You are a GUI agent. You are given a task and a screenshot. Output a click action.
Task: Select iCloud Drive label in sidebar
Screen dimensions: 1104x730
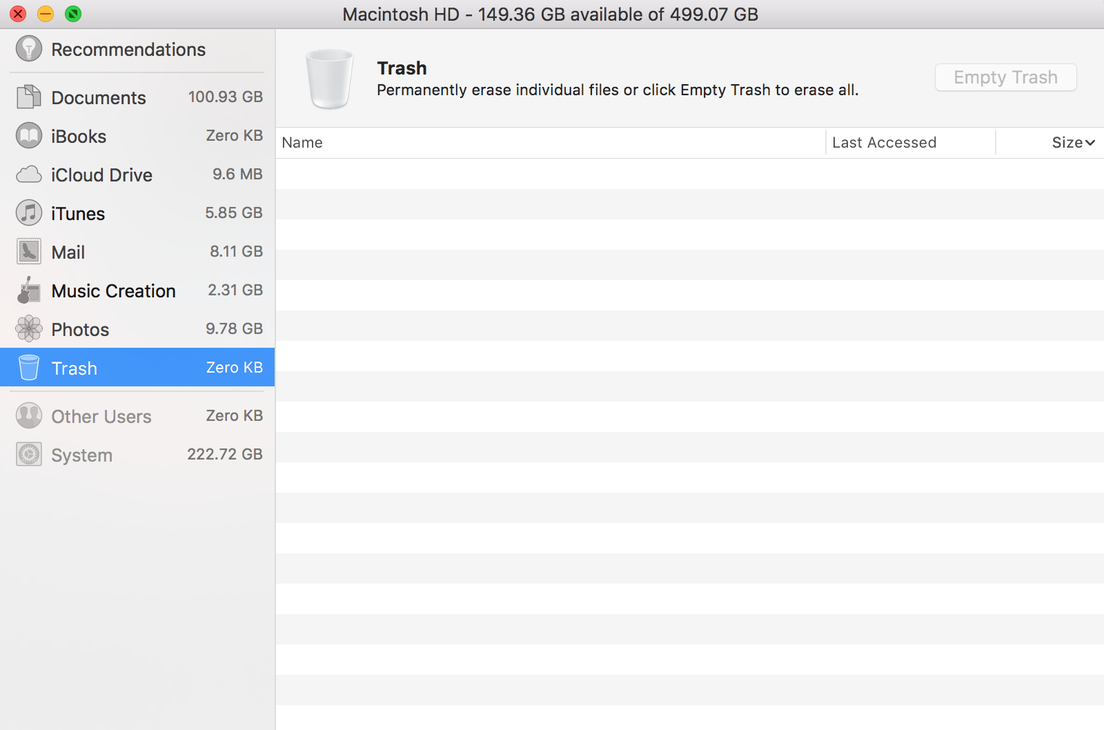point(102,175)
